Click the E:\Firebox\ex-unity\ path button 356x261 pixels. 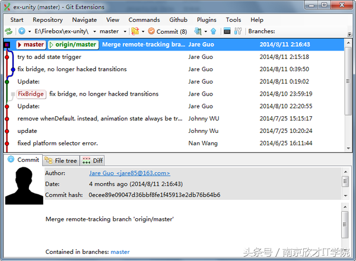[x=61, y=31]
